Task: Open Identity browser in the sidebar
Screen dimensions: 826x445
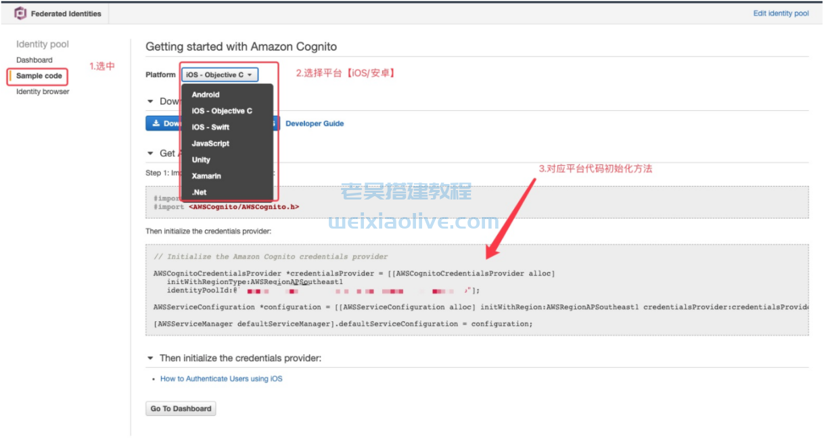Action: tap(43, 91)
